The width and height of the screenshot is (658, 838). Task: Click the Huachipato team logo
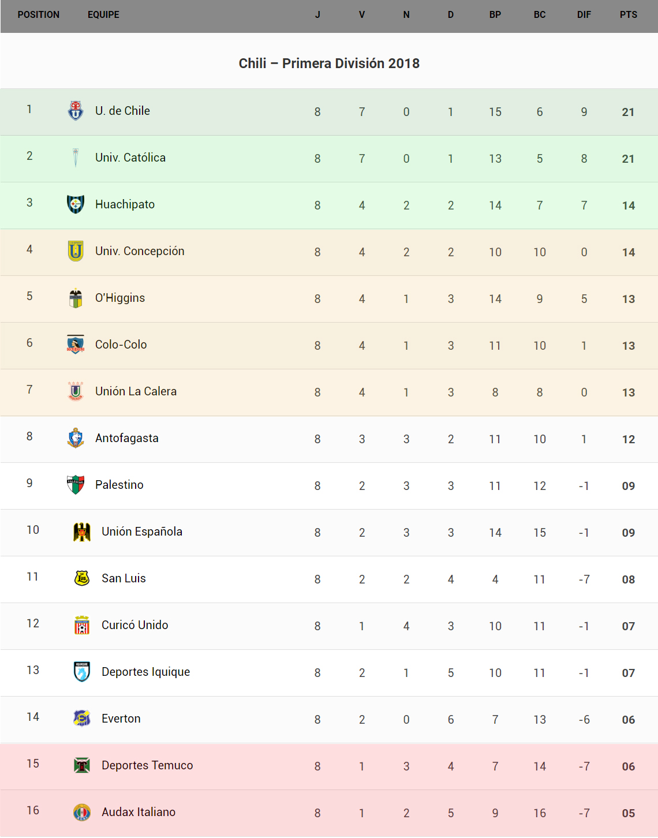[76, 204]
